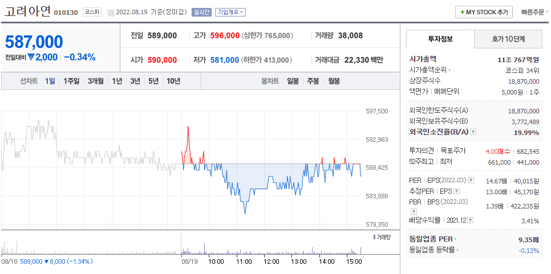Image resolution: width=551 pixels, height=274 pixels.
Task: Click the 거래대금 value 22,330 백만
Action: [x=363, y=60]
